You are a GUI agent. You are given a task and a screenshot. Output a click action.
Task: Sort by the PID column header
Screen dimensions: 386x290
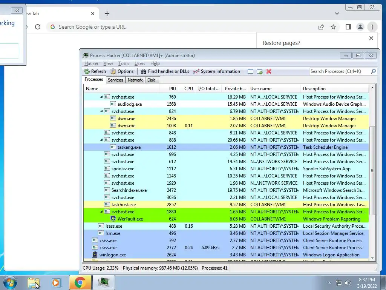[168, 88]
